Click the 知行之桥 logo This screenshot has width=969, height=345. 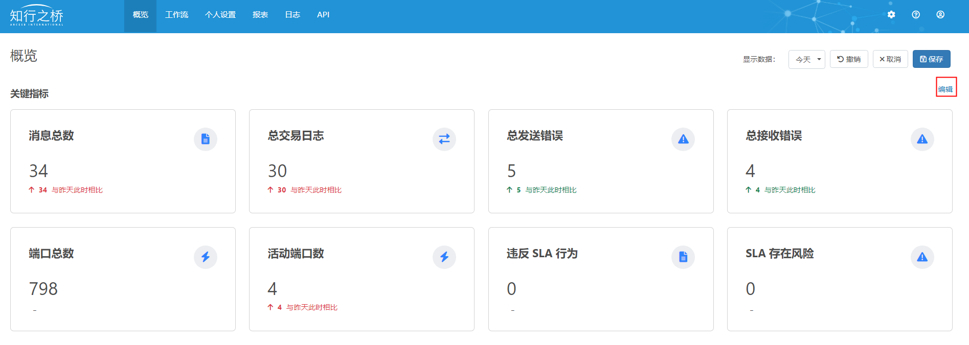pos(37,16)
